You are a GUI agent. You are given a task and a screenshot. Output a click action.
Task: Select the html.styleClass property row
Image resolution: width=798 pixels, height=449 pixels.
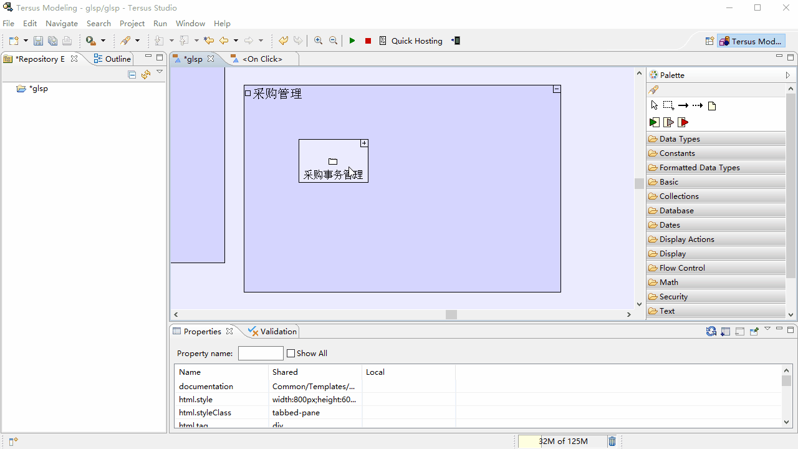[x=477, y=412]
